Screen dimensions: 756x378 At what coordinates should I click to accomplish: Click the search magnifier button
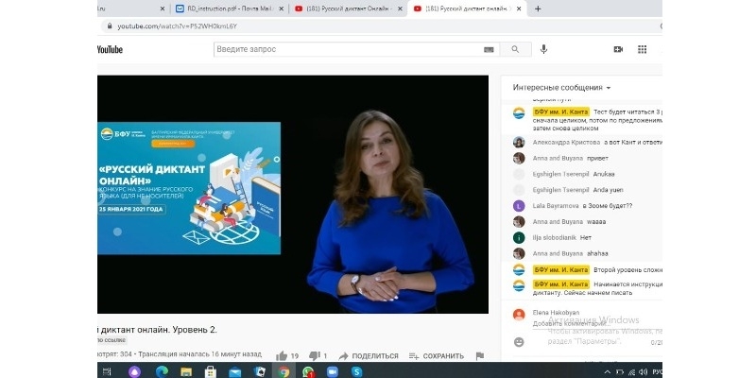click(x=515, y=49)
